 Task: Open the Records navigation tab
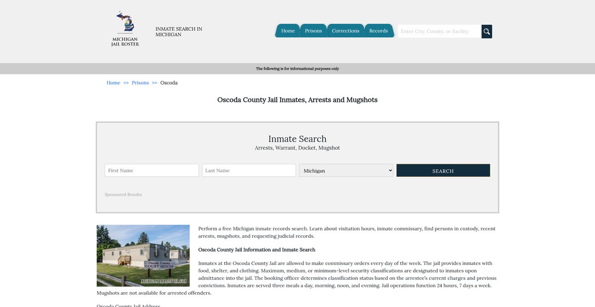tap(378, 31)
